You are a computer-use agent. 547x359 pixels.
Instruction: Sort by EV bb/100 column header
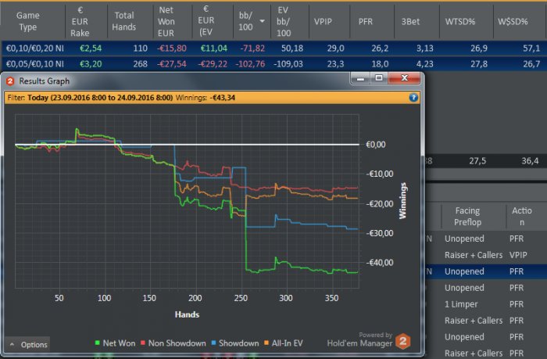click(x=283, y=21)
